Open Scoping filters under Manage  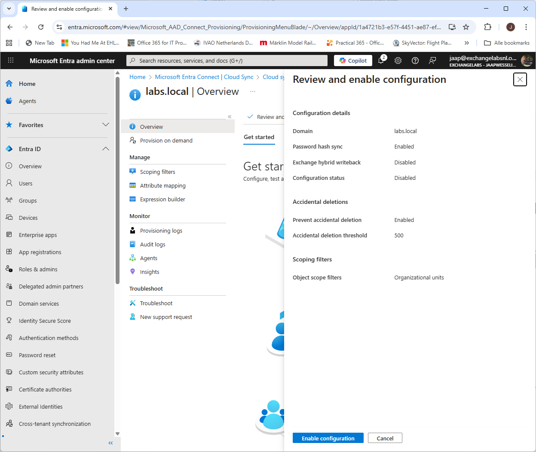coord(157,172)
